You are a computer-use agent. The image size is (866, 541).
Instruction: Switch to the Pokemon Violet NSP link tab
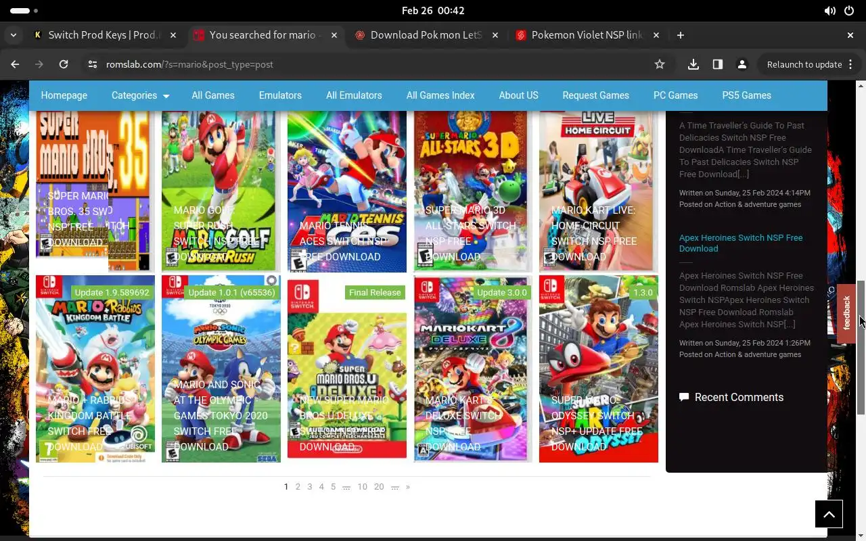coord(587,35)
